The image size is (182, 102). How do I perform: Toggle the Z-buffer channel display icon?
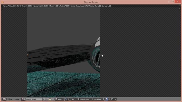[x=115, y=99]
